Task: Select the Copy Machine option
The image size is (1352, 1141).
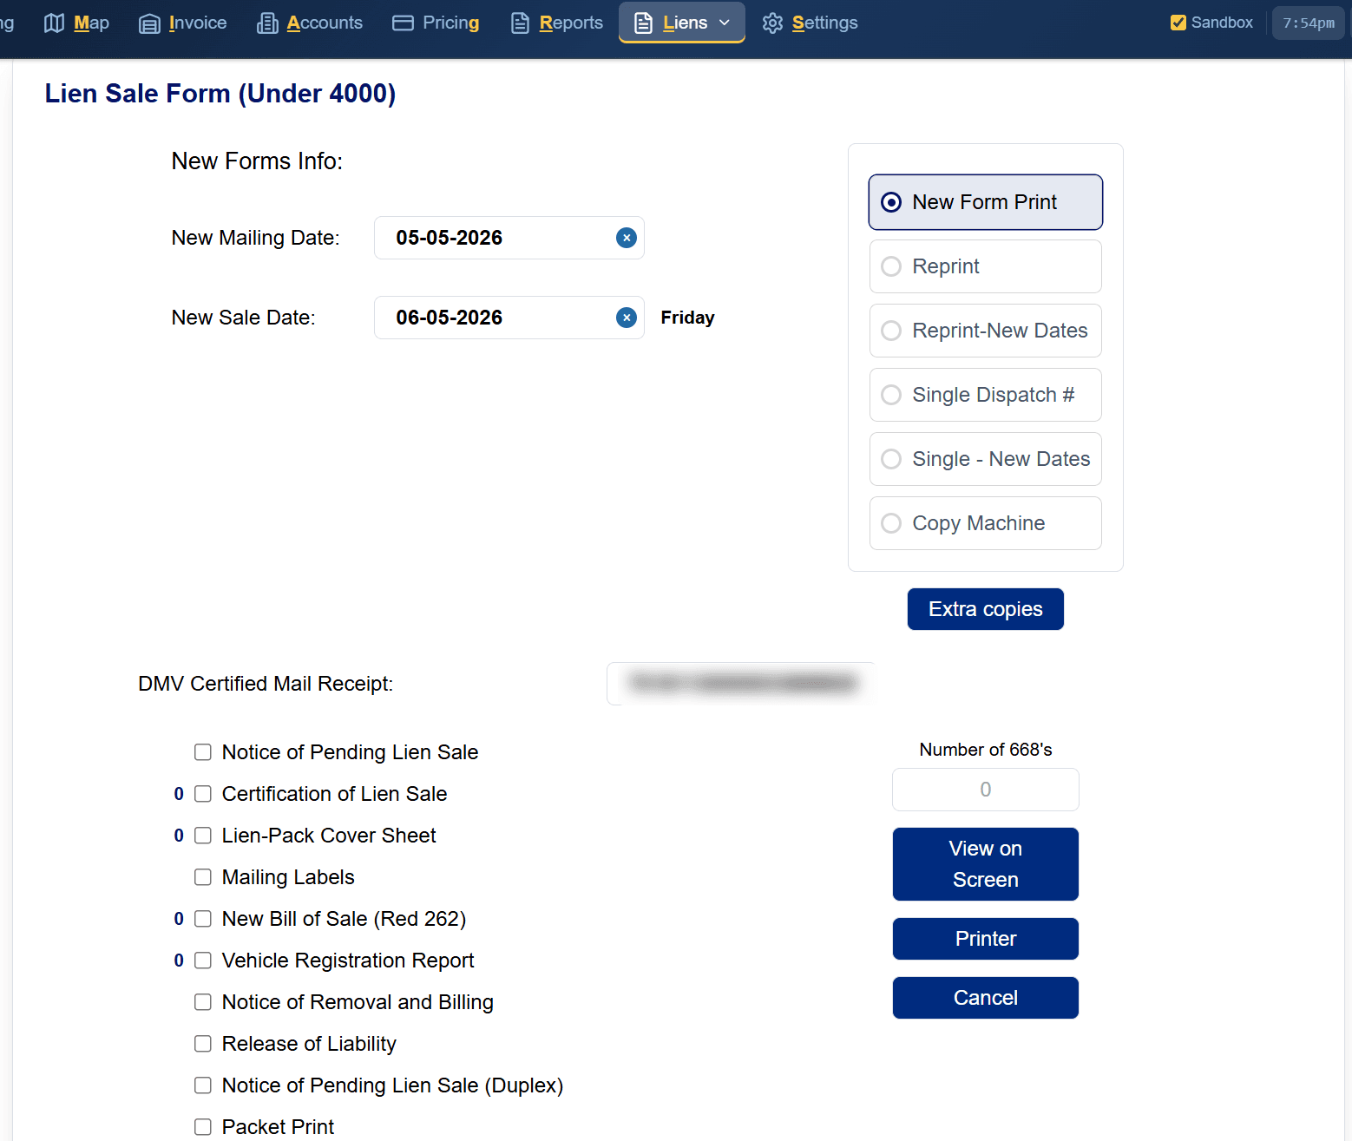Action: [986, 523]
